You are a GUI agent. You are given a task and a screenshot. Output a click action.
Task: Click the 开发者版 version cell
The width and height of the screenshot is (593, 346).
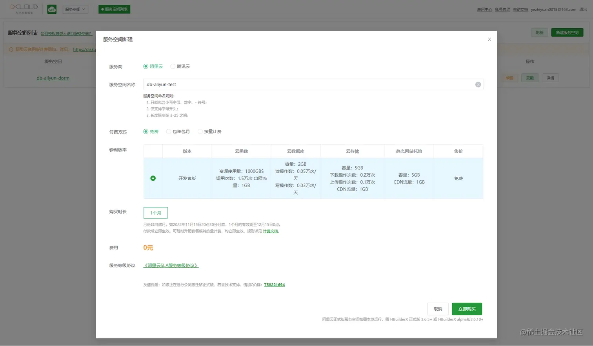coord(187,178)
